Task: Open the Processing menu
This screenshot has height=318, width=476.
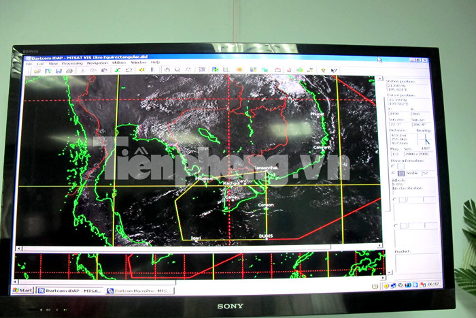Action: (72, 63)
